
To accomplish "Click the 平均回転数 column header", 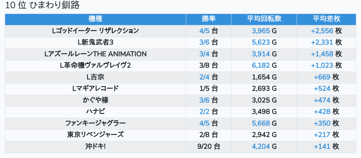I will tap(264, 19).
